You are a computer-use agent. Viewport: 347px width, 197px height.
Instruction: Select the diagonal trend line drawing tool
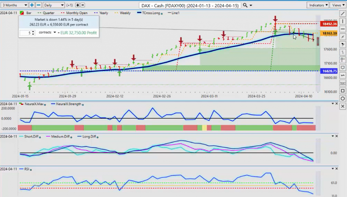point(343,14)
